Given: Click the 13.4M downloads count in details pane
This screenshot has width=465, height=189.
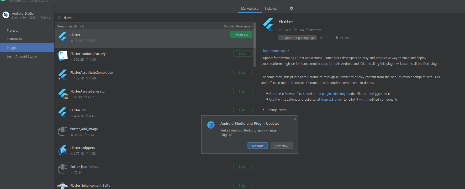Looking at the screenshot, I should [285, 30].
